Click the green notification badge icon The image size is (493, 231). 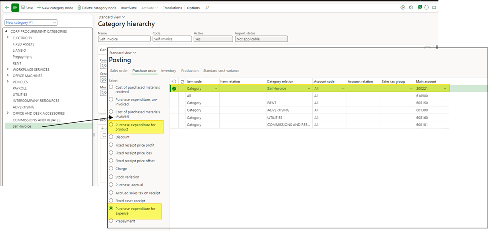pyautogui.click(x=420, y=7)
